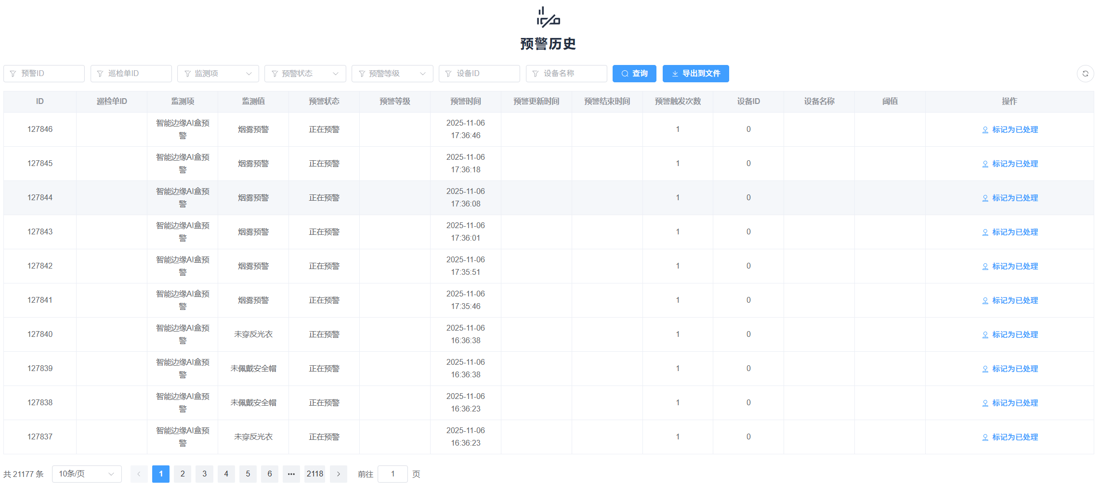Viewport: 1100px width, 488px height.
Task: Go to page 2 in pagination
Action: pos(183,474)
